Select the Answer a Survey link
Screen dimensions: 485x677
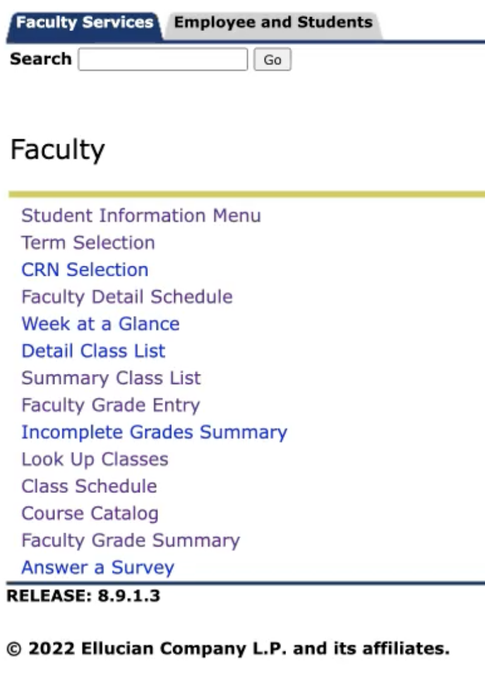[97, 568]
